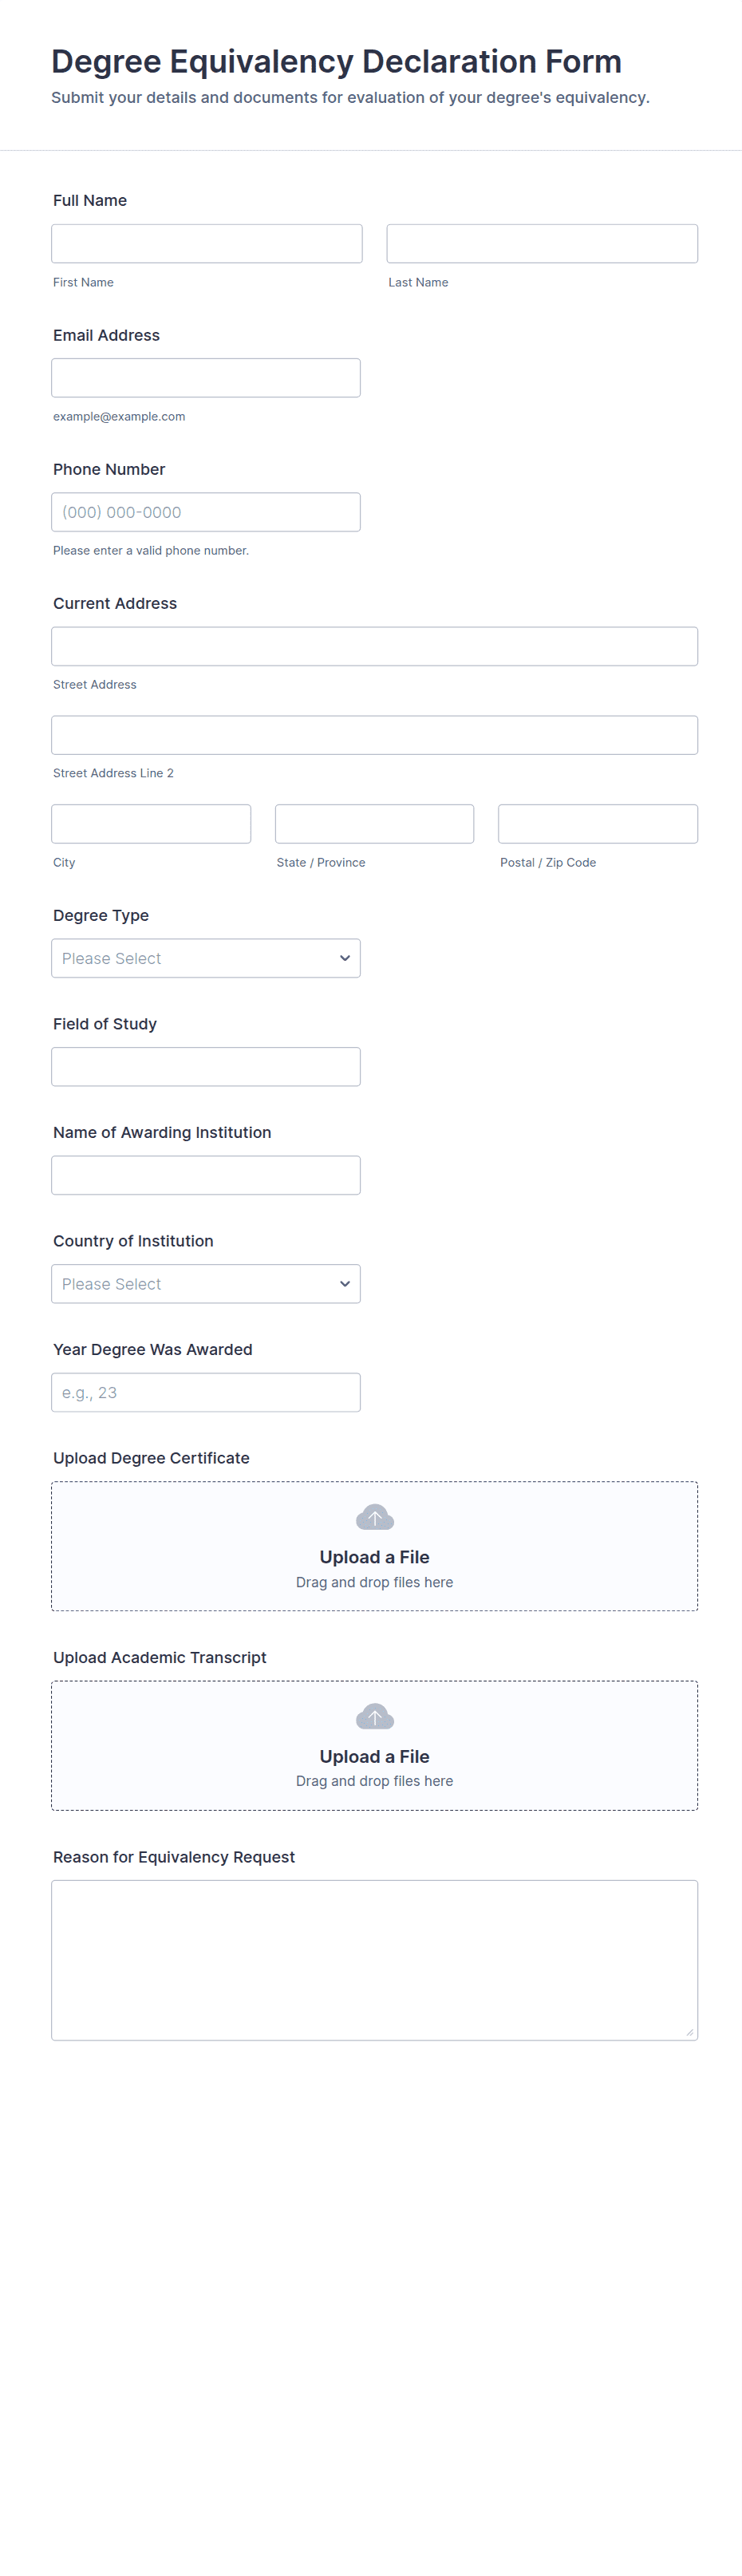Click the Field of Study input
This screenshot has width=742, height=2576.
click(205, 1067)
